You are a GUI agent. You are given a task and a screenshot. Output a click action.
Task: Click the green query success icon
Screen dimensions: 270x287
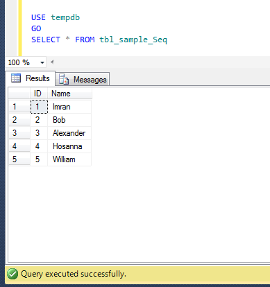click(12, 274)
